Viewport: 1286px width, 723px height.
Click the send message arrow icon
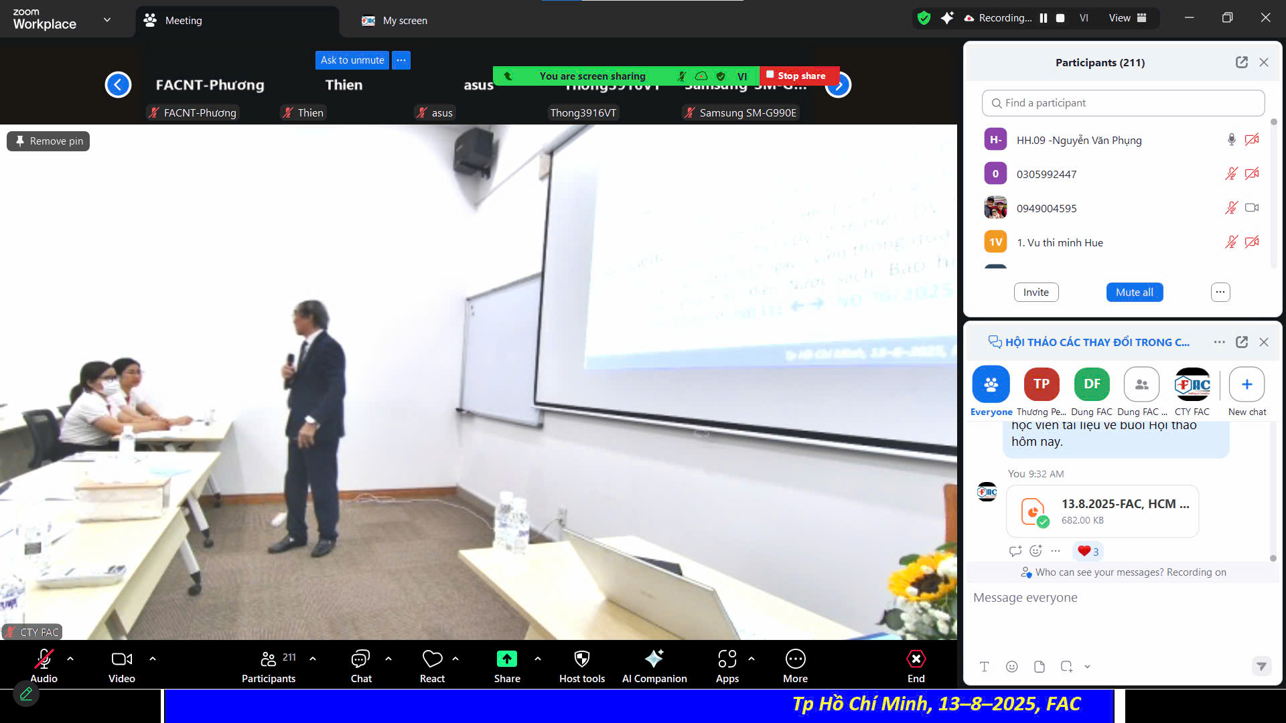click(x=1261, y=667)
